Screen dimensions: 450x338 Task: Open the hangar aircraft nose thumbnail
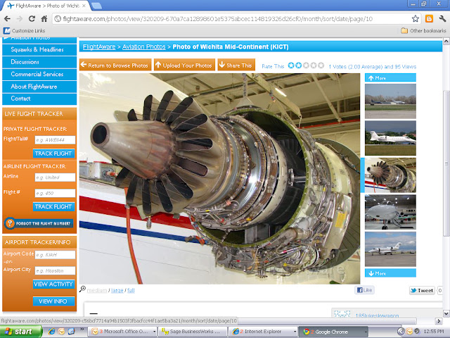tap(390, 212)
